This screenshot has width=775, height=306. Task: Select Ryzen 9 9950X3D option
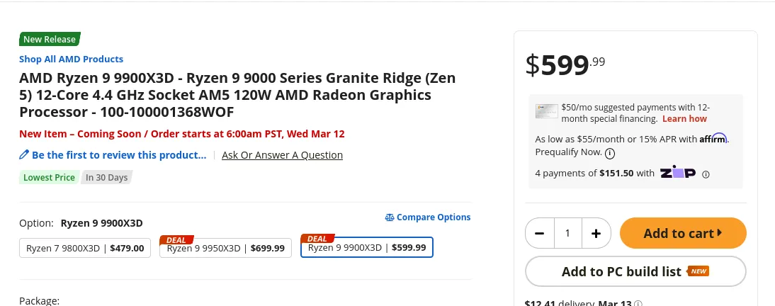[x=225, y=248]
